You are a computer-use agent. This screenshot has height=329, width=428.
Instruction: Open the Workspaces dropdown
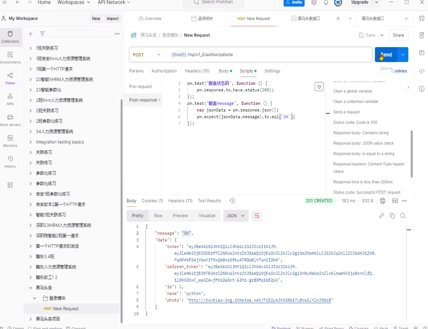pos(73,2)
